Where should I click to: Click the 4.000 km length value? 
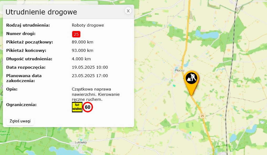[x=81, y=59]
